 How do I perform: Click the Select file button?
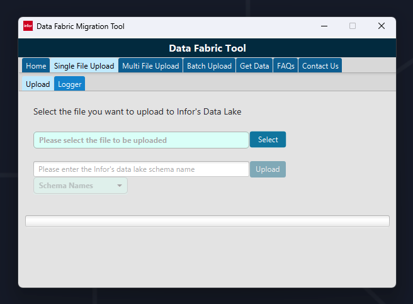[268, 140]
